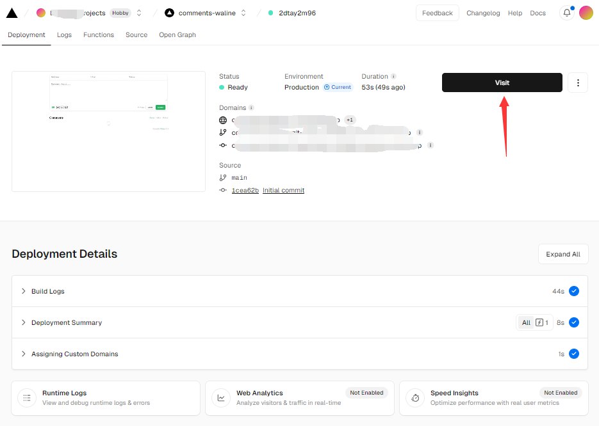Click the Domains info icon
Image resolution: width=599 pixels, height=426 pixels.
[251, 108]
